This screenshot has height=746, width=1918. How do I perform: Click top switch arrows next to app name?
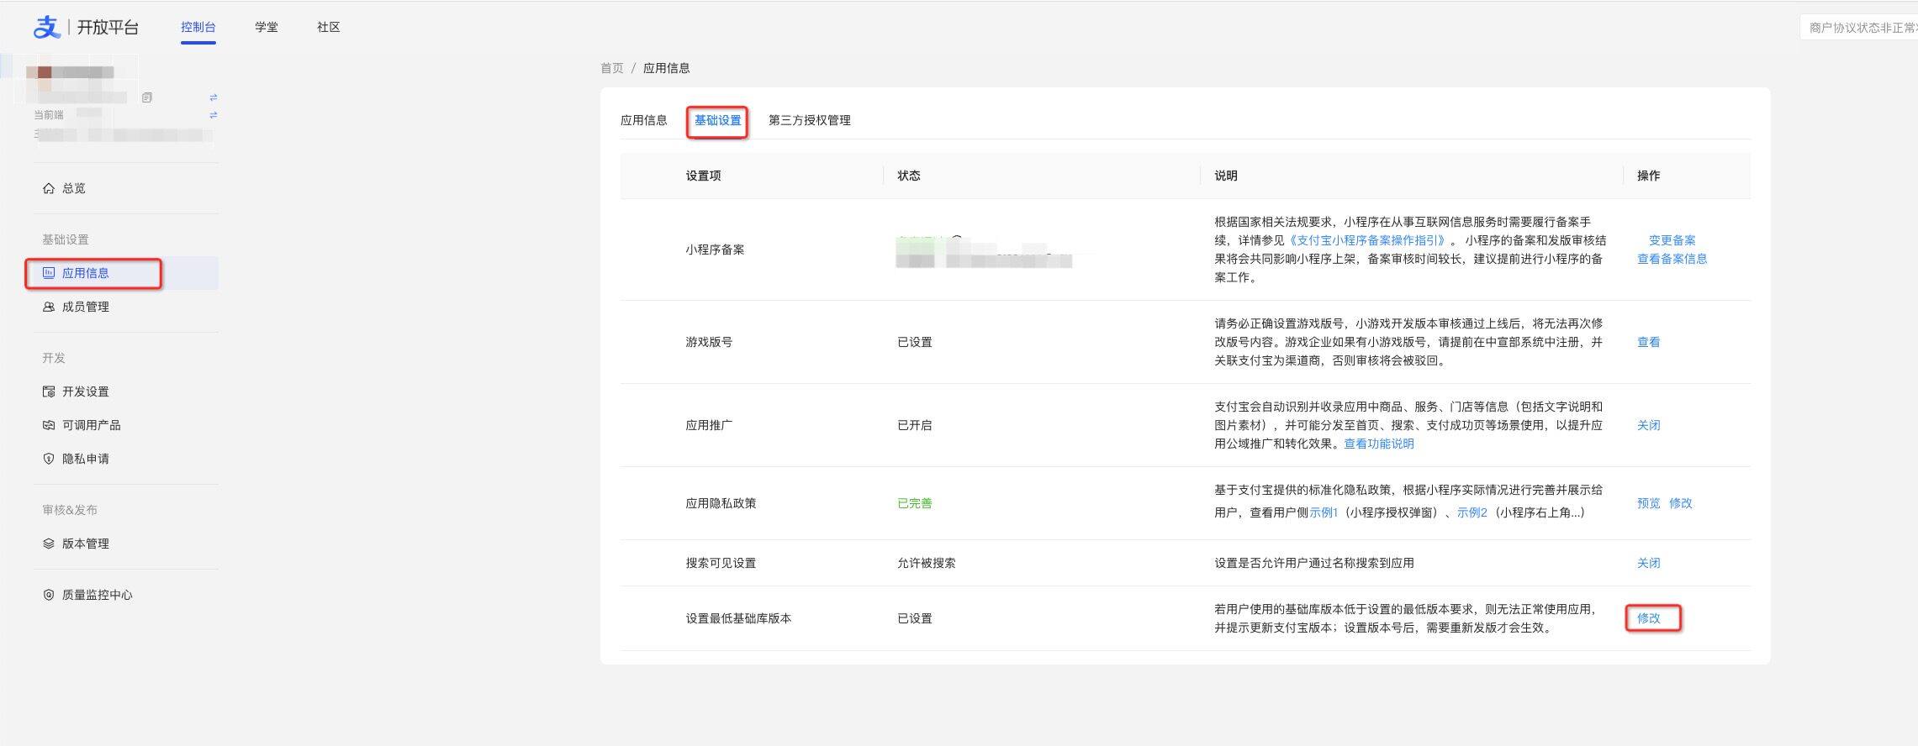point(214,97)
